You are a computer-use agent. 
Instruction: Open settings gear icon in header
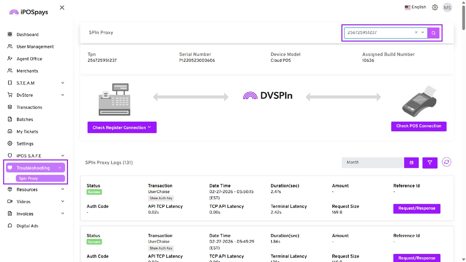[435, 7]
